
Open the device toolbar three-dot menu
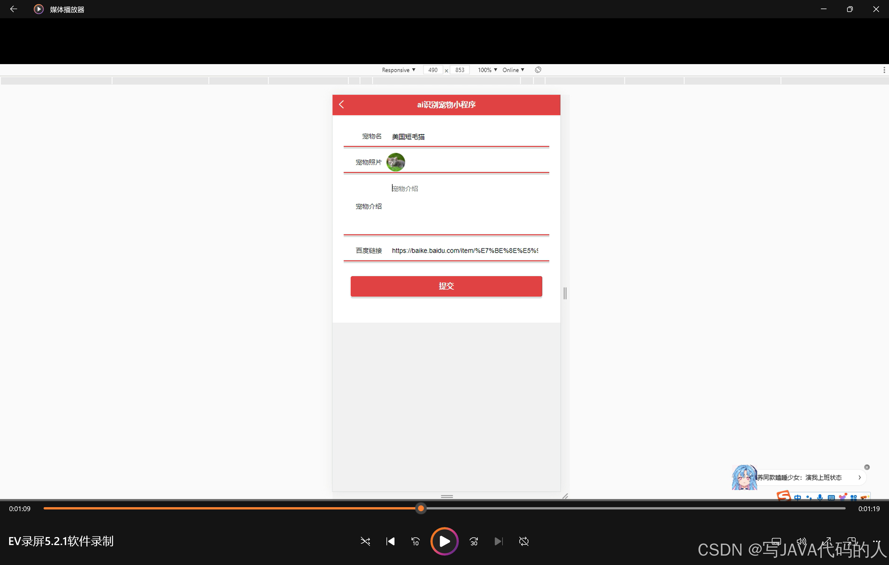click(x=884, y=70)
